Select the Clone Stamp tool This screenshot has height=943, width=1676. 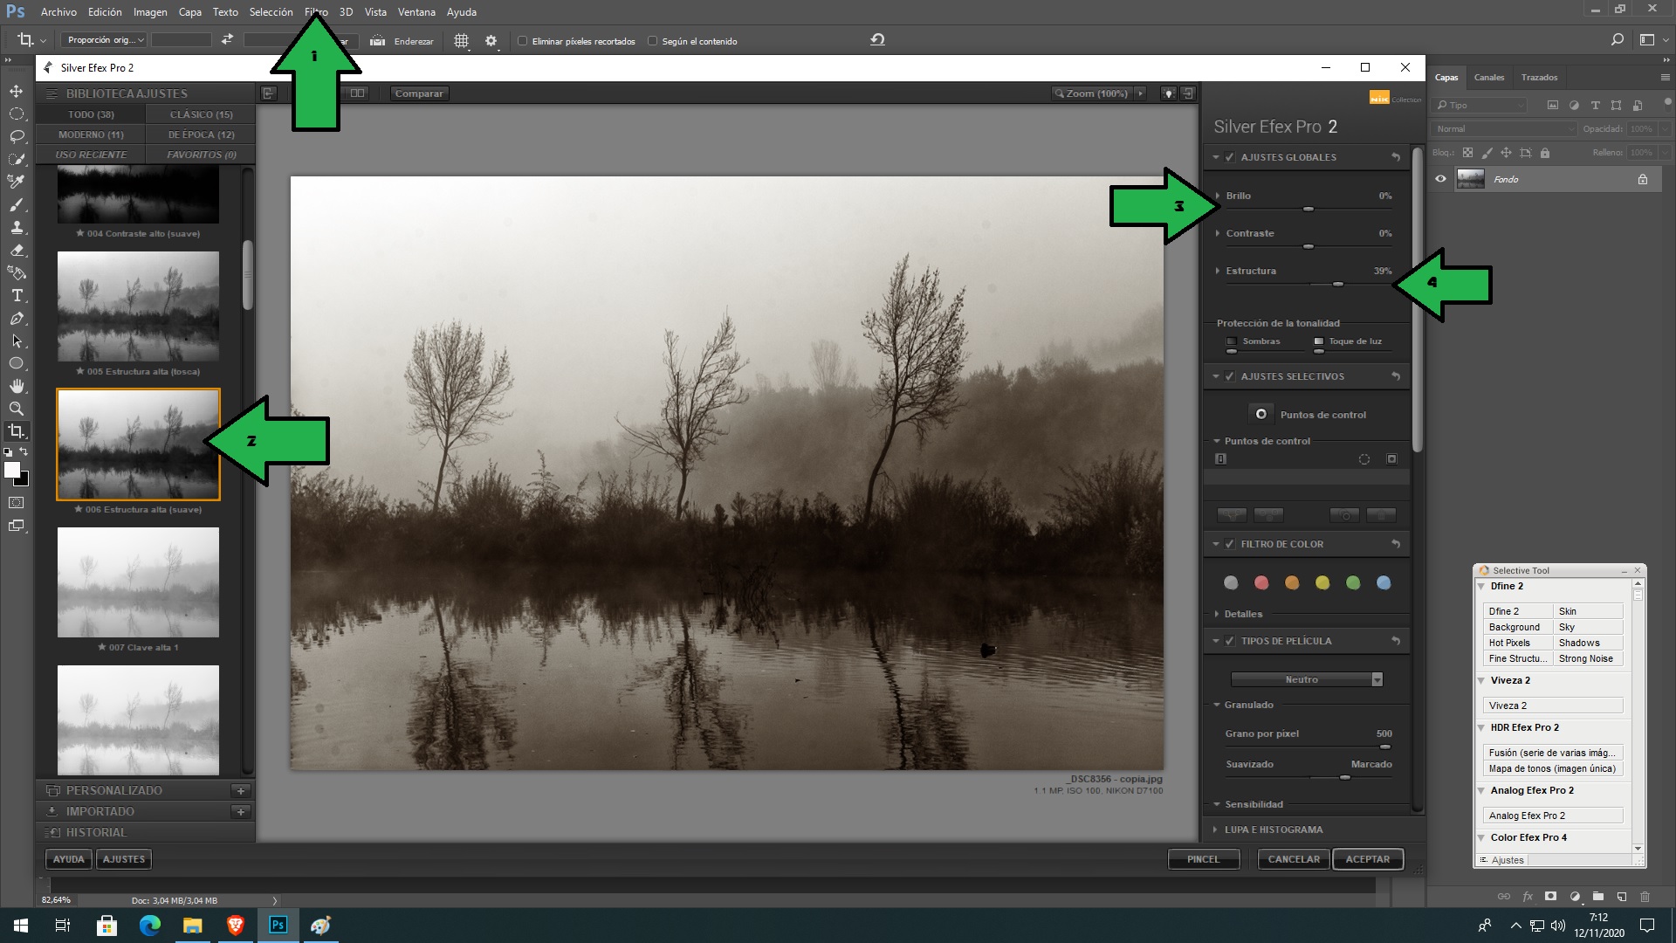[x=17, y=227]
